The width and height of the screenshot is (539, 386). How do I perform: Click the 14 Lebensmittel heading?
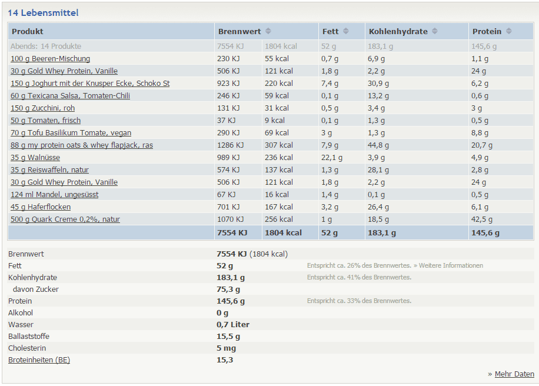43,13
